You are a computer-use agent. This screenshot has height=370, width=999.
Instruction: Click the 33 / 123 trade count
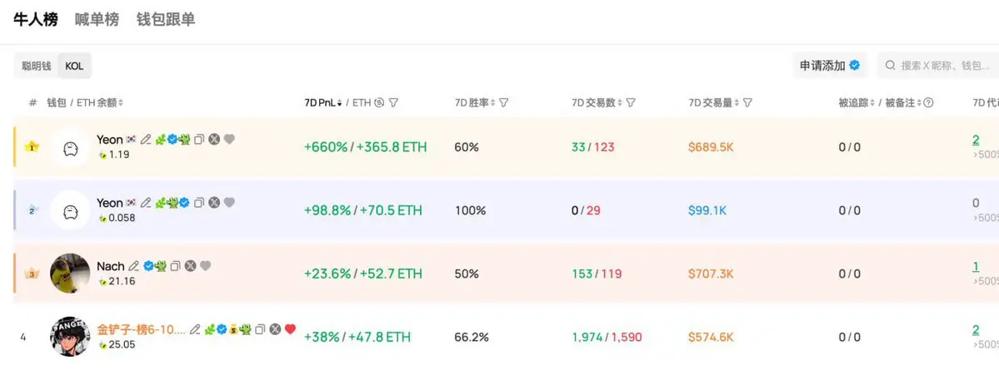point(593,147)
